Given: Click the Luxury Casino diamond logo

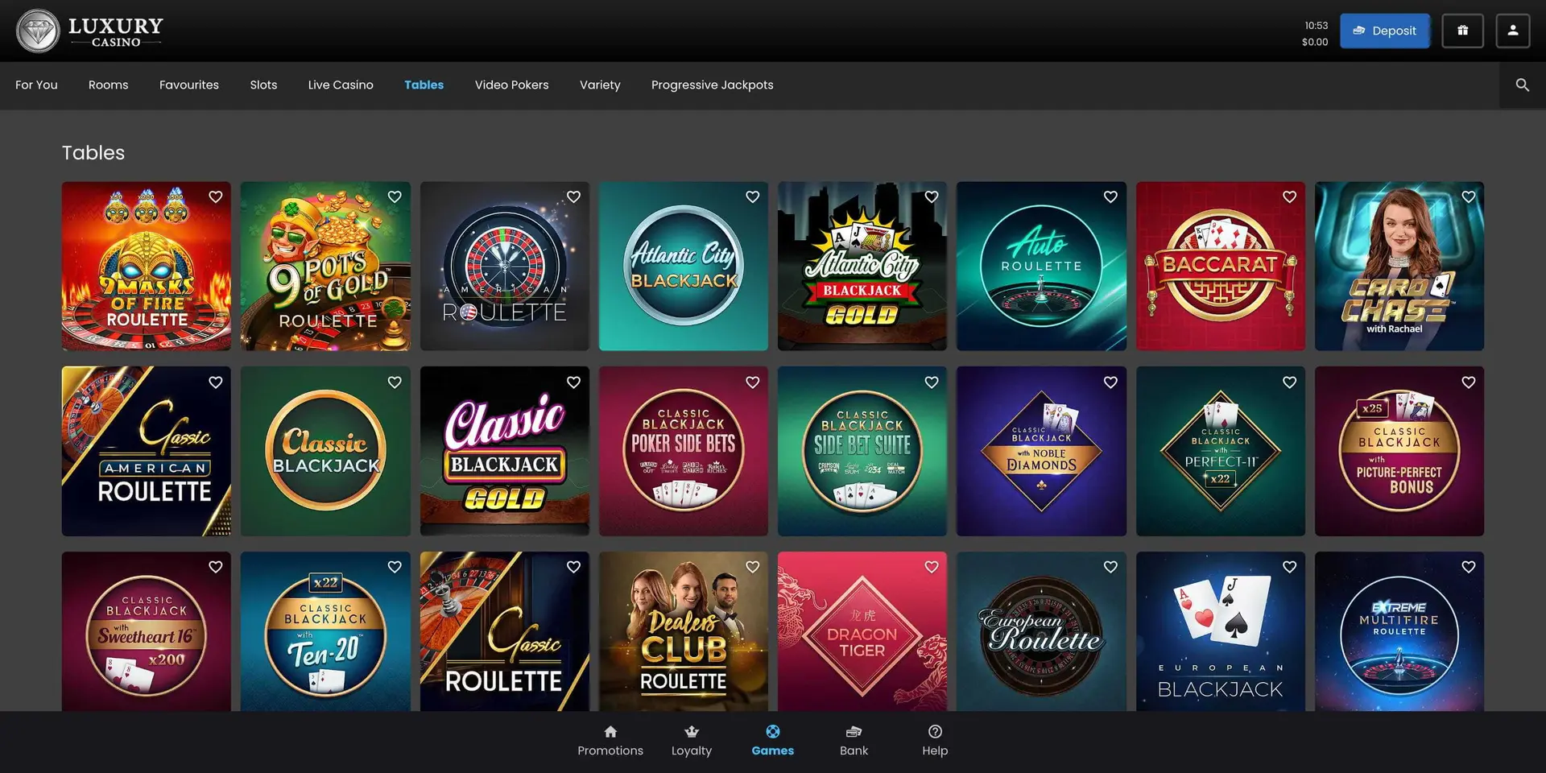Looking at the screenshot, I should point(38,31).
